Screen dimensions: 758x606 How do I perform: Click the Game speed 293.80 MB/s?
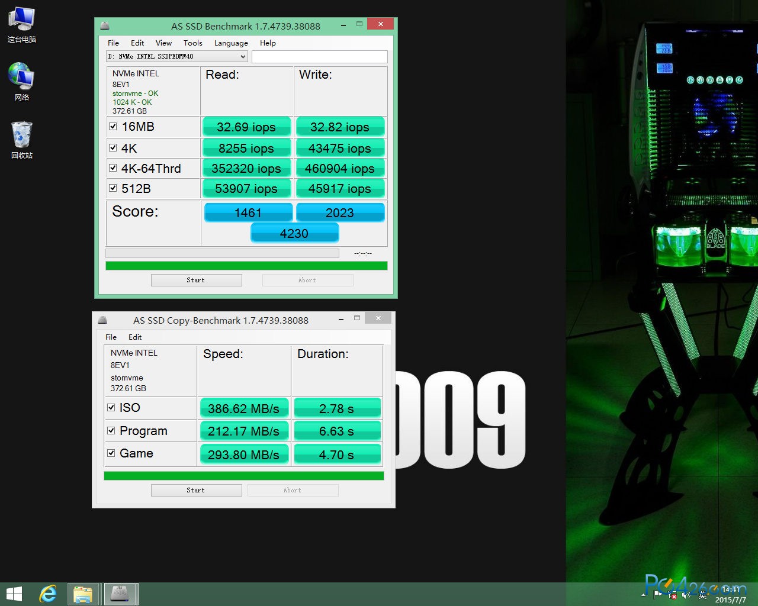pyautogui.click(x=244, y=454)
